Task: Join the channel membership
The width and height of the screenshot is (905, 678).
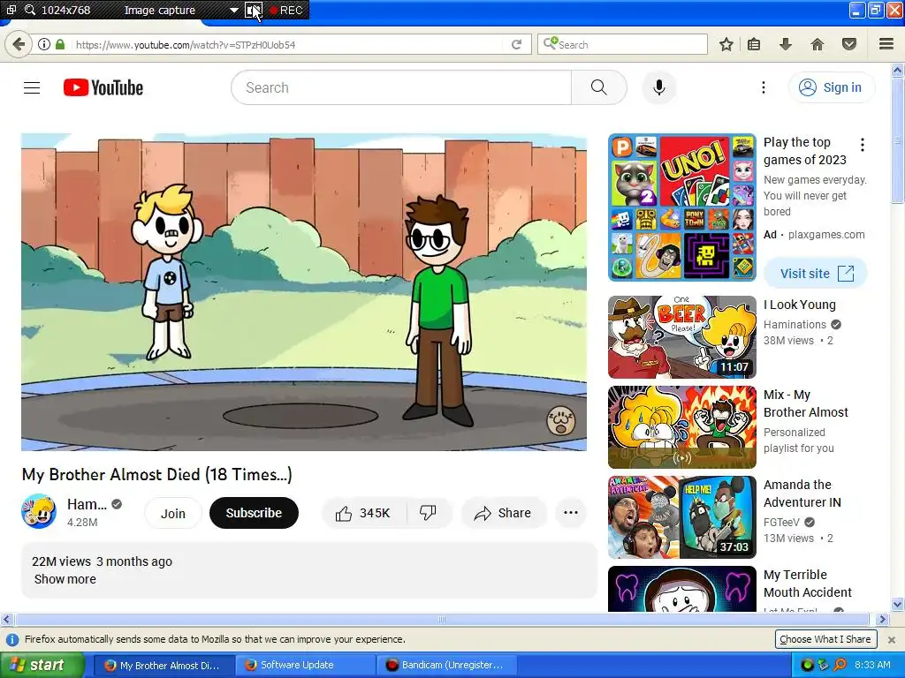Action: point(172,513)
